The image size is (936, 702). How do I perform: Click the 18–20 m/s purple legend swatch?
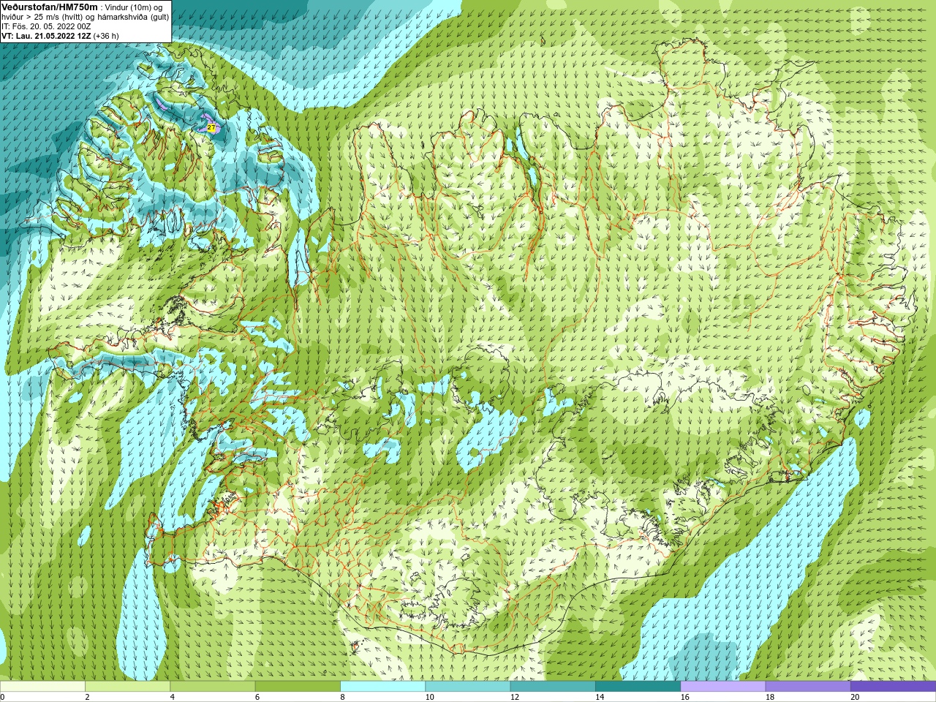coord(808,687)
